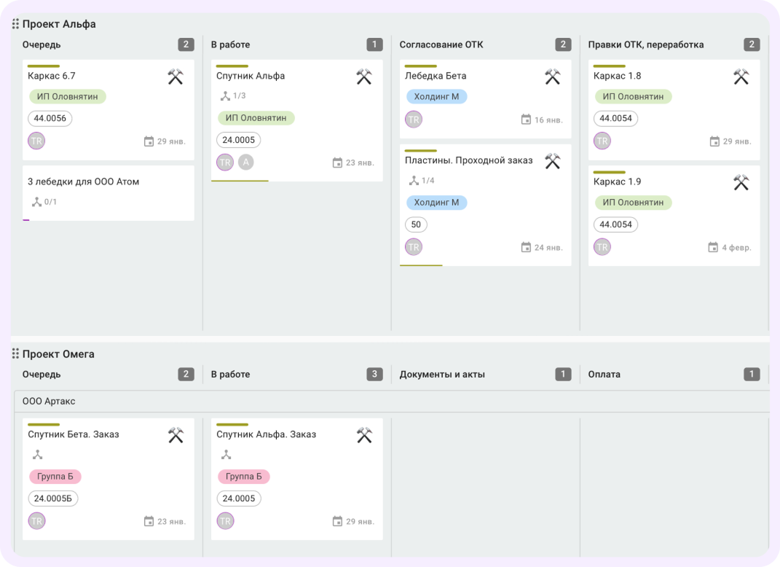Click the subtask icon on Спутник Альфа card
Image resolution: width=780 pixels, height=567 pixels.
coord(225,95)
